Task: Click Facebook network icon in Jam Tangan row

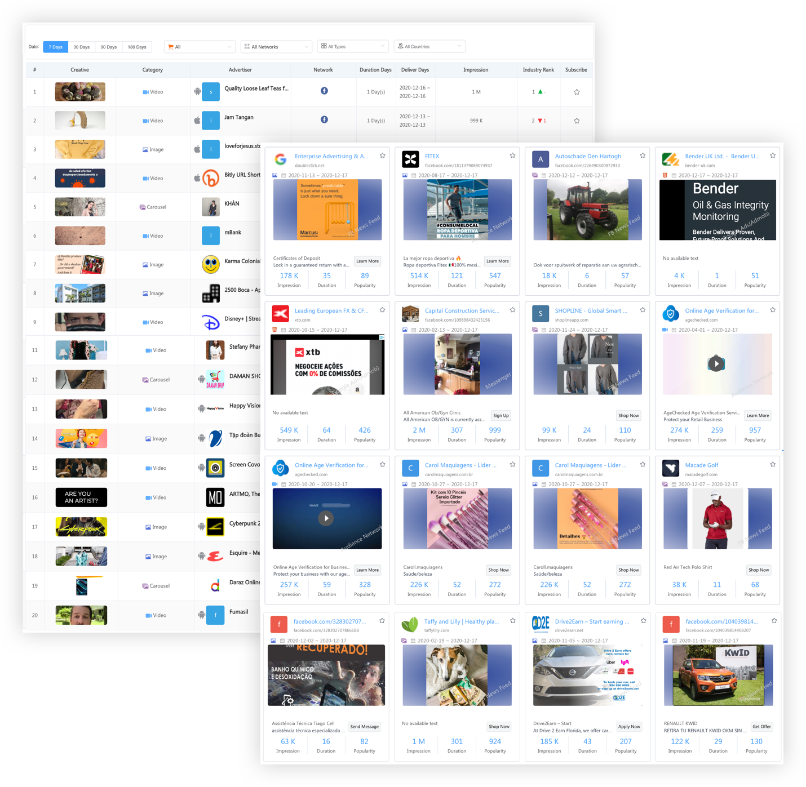Action: 324,119
